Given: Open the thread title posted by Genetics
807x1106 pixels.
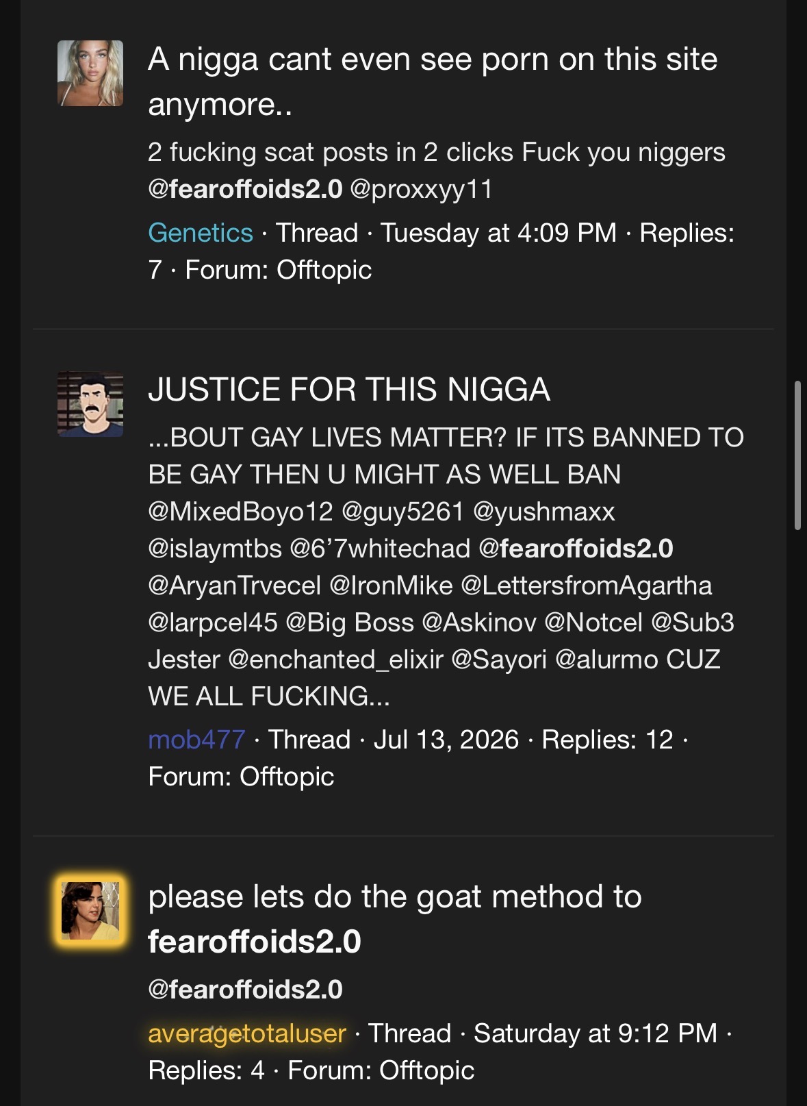Looking at the screenshot, I should (x=433, y=81).
